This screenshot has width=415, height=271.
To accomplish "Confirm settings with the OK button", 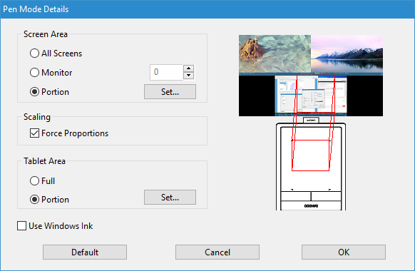I will pos(344,252).
